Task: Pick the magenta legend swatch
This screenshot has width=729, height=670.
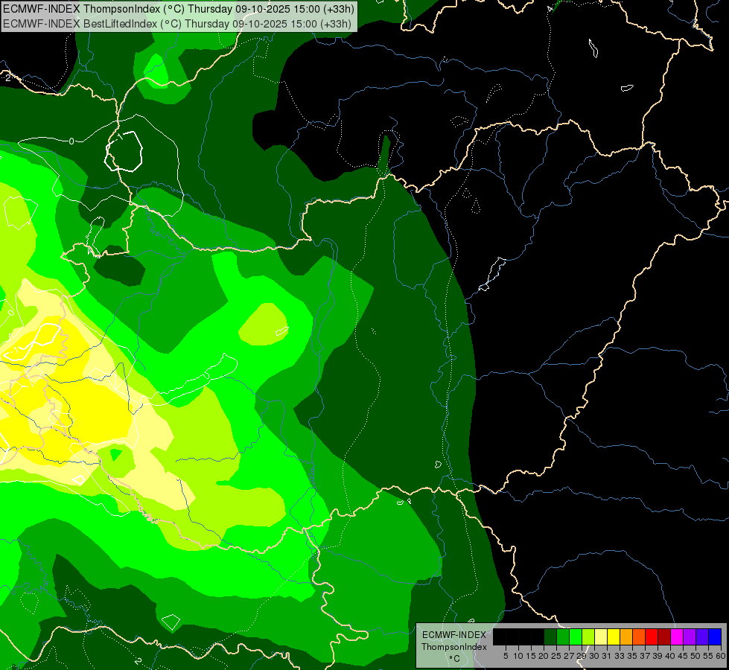Action: coord(677,636)
